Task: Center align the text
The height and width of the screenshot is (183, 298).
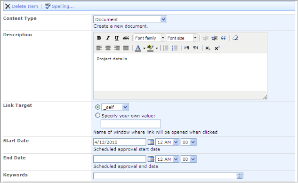Action: (108, 48)
